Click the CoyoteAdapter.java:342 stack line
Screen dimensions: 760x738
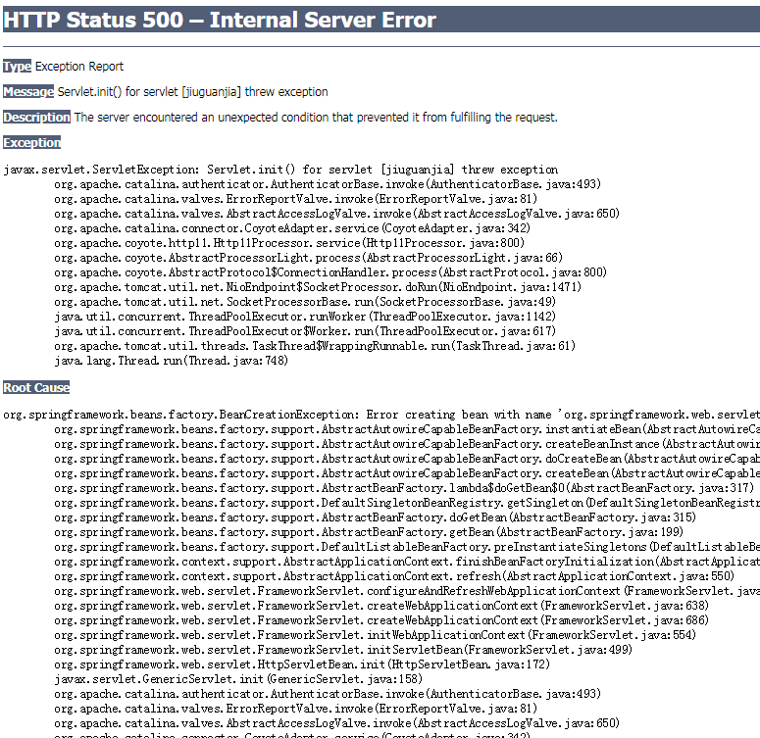click(292, 228)
